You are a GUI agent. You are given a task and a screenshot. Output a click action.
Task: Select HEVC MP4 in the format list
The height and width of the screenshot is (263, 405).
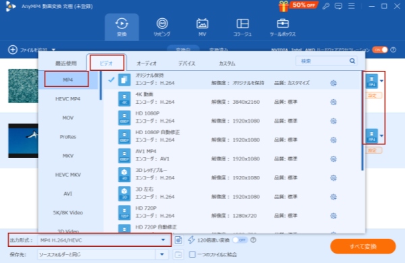pyautogui.click(x=68, y=99)
